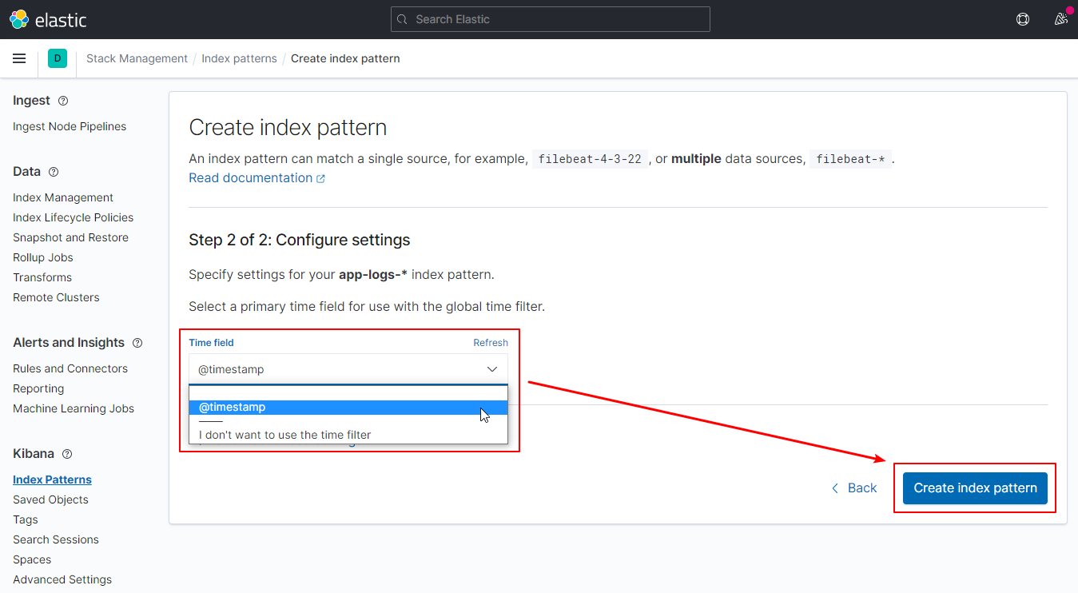Refresh the time field list
Screen dimensions: 1078x593
[x=490, y=342]
